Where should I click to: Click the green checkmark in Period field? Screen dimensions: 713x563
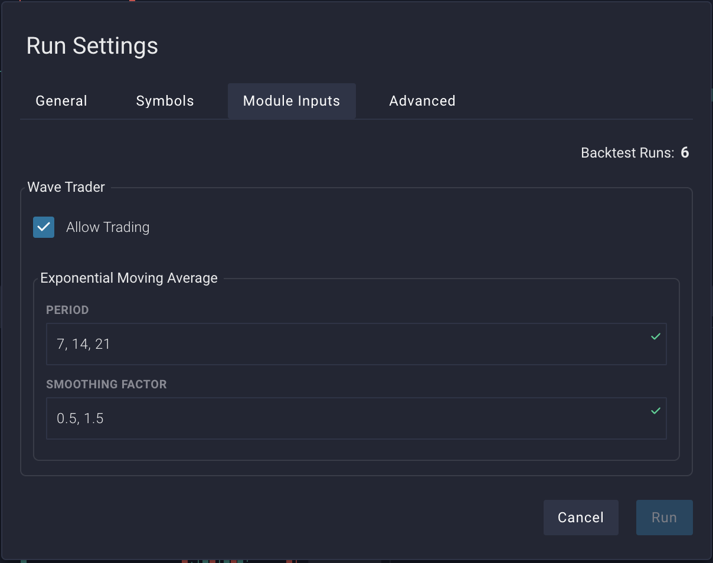[x=655, y=336]
